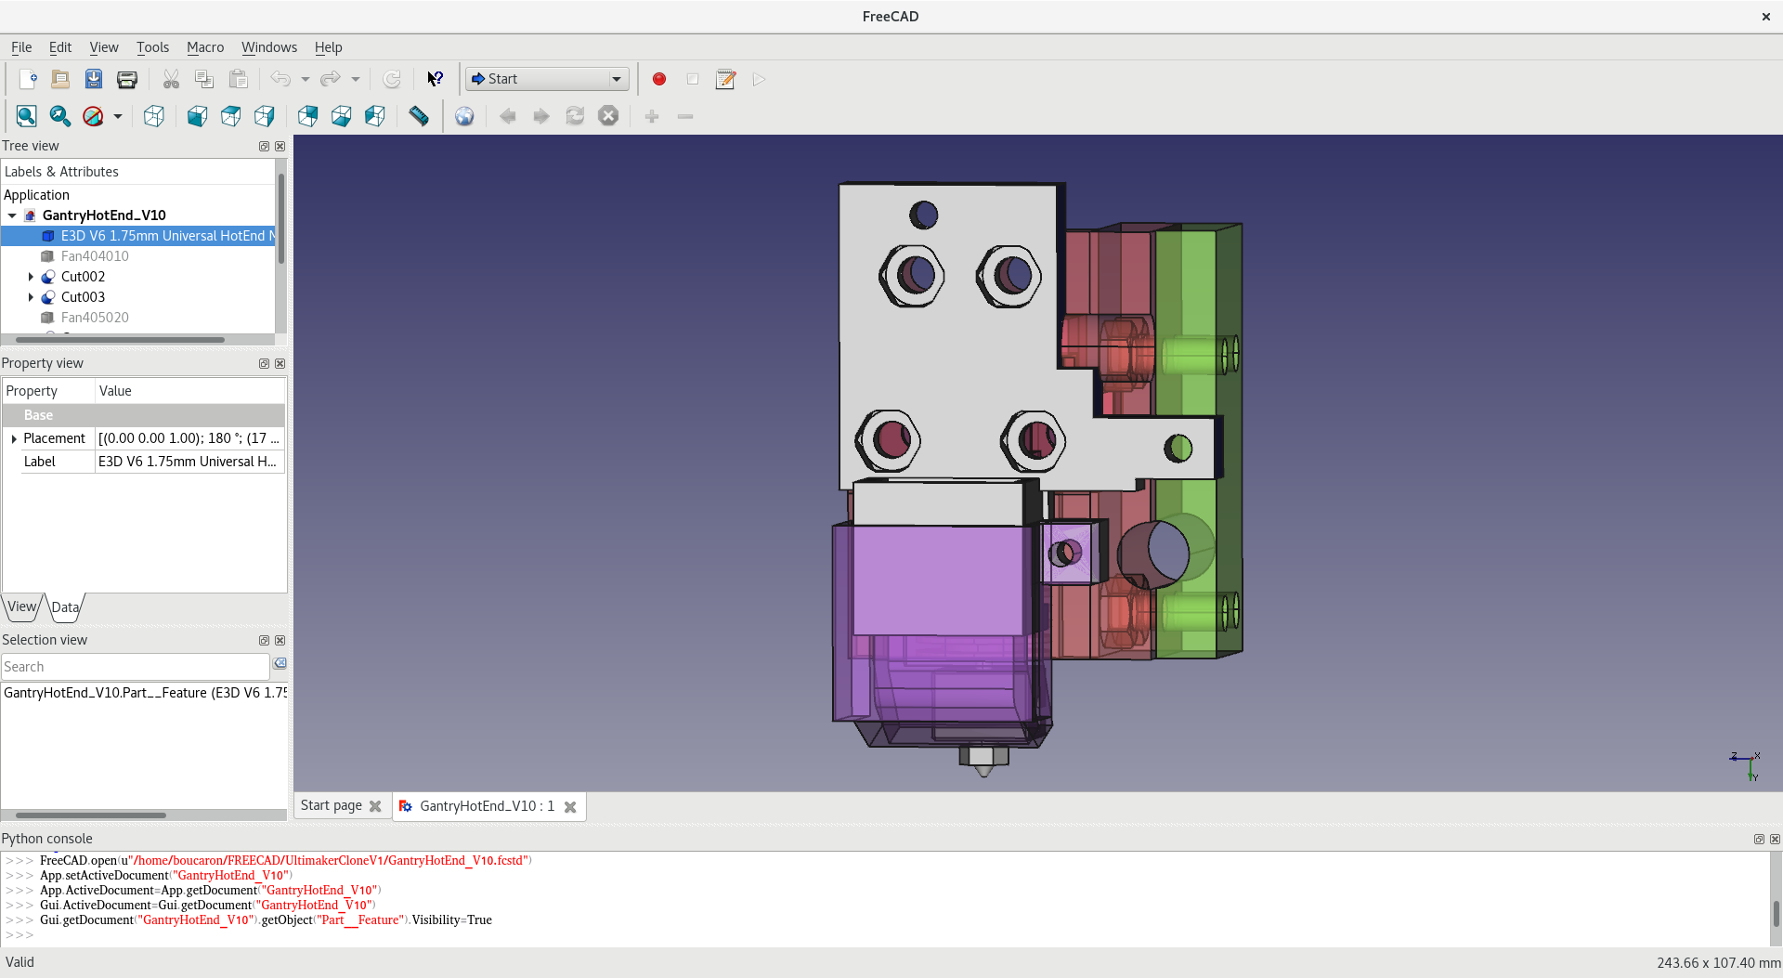Click the Fit all contents view icon
Screen dimensions: 1783x978
click(26, 116)
